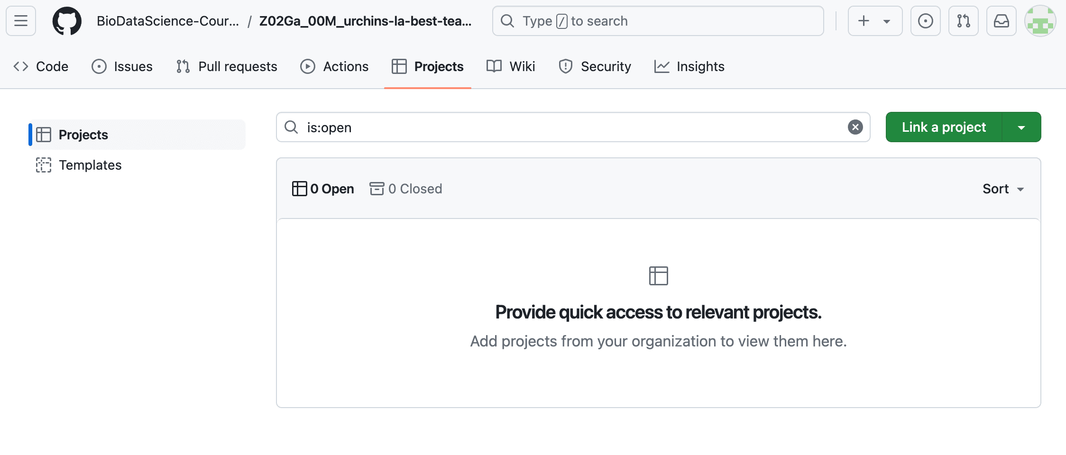The height and width of the screenshot is (455, 1066).
Task: Focus the Type / to search field
Action: 658,21
